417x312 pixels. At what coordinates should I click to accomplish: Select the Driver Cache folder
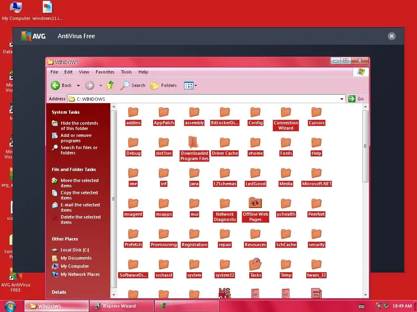tap(225, 146)
